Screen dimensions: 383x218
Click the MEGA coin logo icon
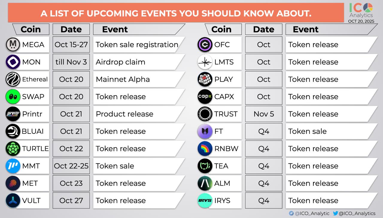(x=13, y=45)
